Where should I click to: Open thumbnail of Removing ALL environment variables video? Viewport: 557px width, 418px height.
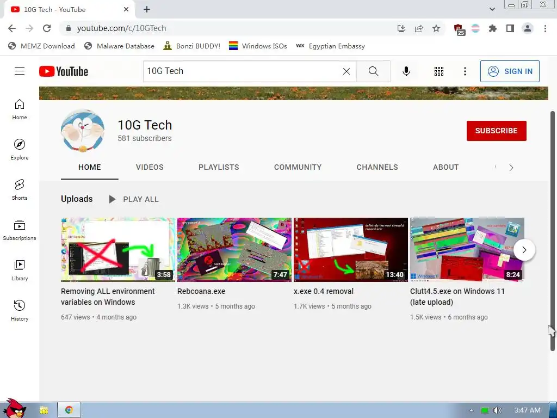[x=118, y=250]
